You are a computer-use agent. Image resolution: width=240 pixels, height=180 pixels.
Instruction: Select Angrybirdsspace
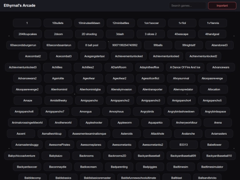pyautogui.click(x=216, y=112)
